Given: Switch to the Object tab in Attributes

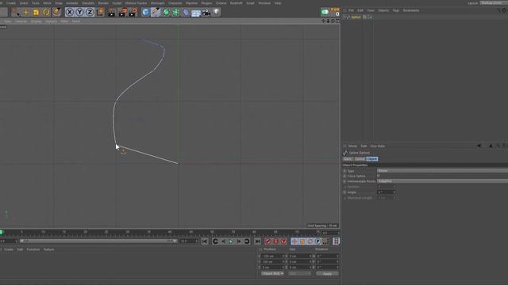Looking at the screenshot, I should click(372, 159).
